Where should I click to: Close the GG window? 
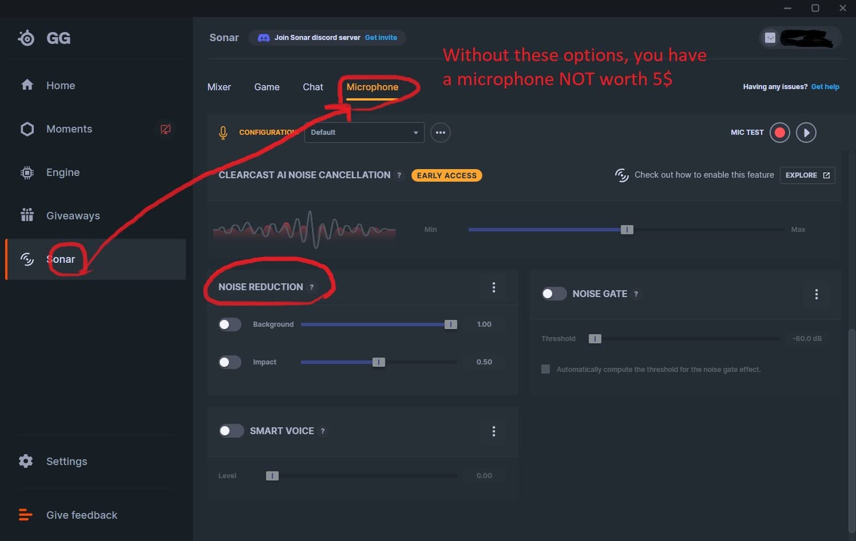[843, 8]
